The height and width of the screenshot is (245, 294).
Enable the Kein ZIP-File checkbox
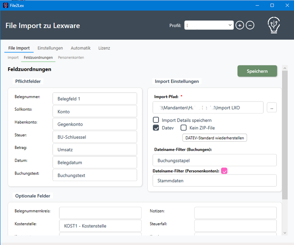pyautogui.click(x=183, y=127)
